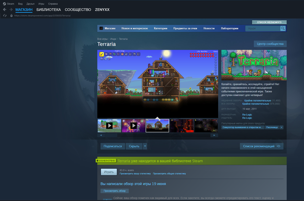Click the secure connection lock icon

(x=11, y=15)
